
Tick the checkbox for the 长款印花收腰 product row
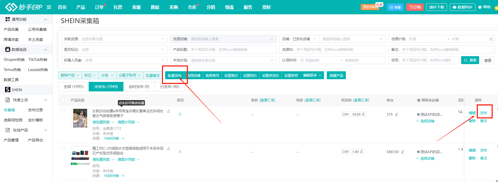pos(63,110)
